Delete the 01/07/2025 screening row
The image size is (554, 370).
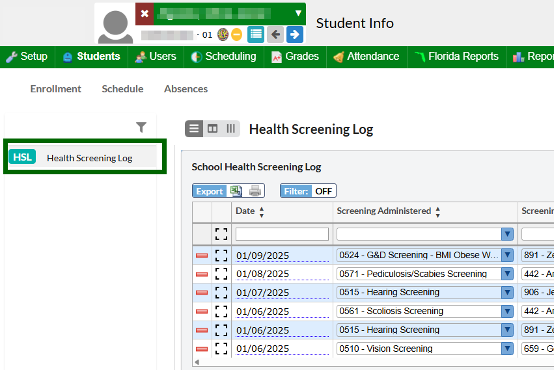pos(202,293)
